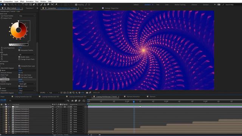
Task: Click the Output Cycle color wheel
Action: pyautogui.click(x=19, y=30)
